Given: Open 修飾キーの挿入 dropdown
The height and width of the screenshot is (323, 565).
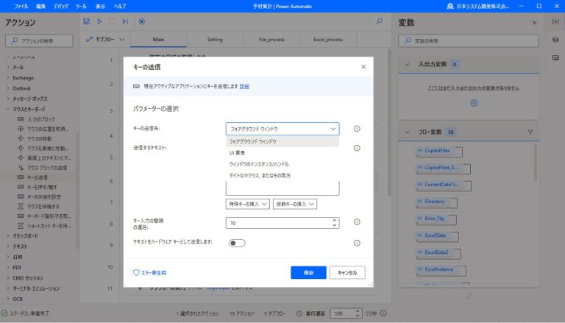Looking at the screenshot, I should (295, 204).
